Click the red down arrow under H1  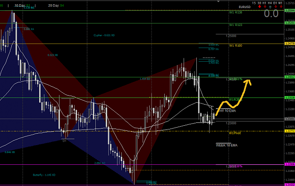coord(265,7)
